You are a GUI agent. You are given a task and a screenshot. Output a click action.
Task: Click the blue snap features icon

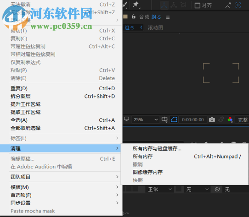tap(238, 5)
